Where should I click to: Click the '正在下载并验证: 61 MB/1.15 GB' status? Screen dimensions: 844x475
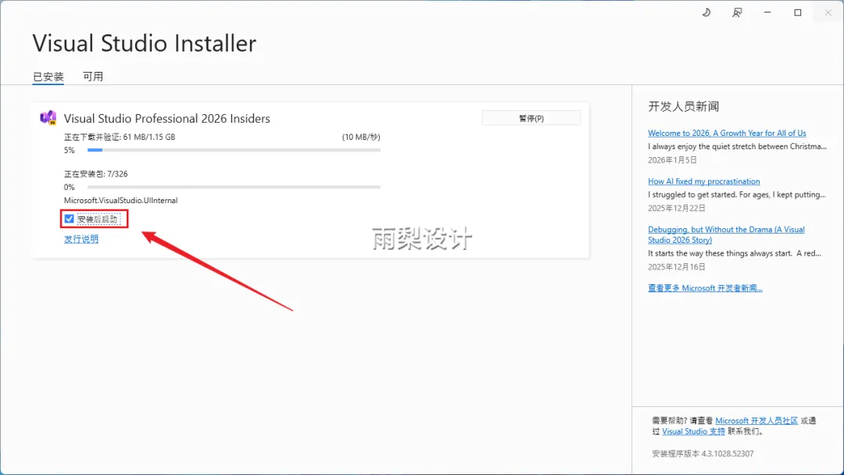click(120, 137)
